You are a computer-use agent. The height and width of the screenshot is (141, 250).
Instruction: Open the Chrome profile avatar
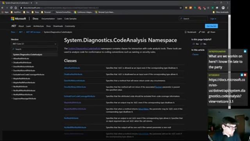pyautogui.click(x=223, y=8)
